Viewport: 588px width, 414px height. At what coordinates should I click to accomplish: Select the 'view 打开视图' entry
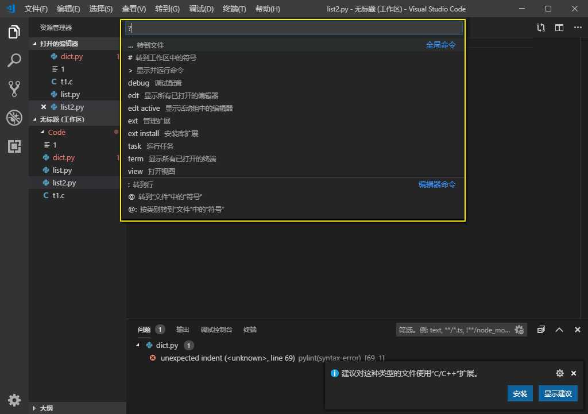tap(293, 171)
